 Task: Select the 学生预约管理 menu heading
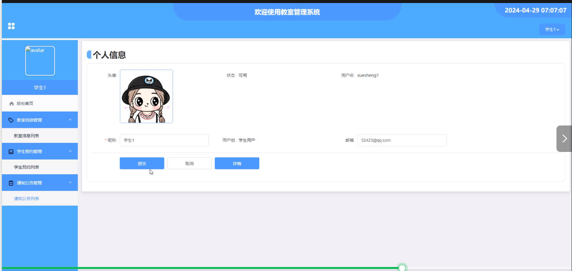(40, 151)
